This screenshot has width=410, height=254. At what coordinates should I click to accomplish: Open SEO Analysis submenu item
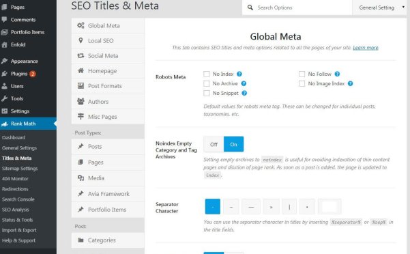coord(16,210)
